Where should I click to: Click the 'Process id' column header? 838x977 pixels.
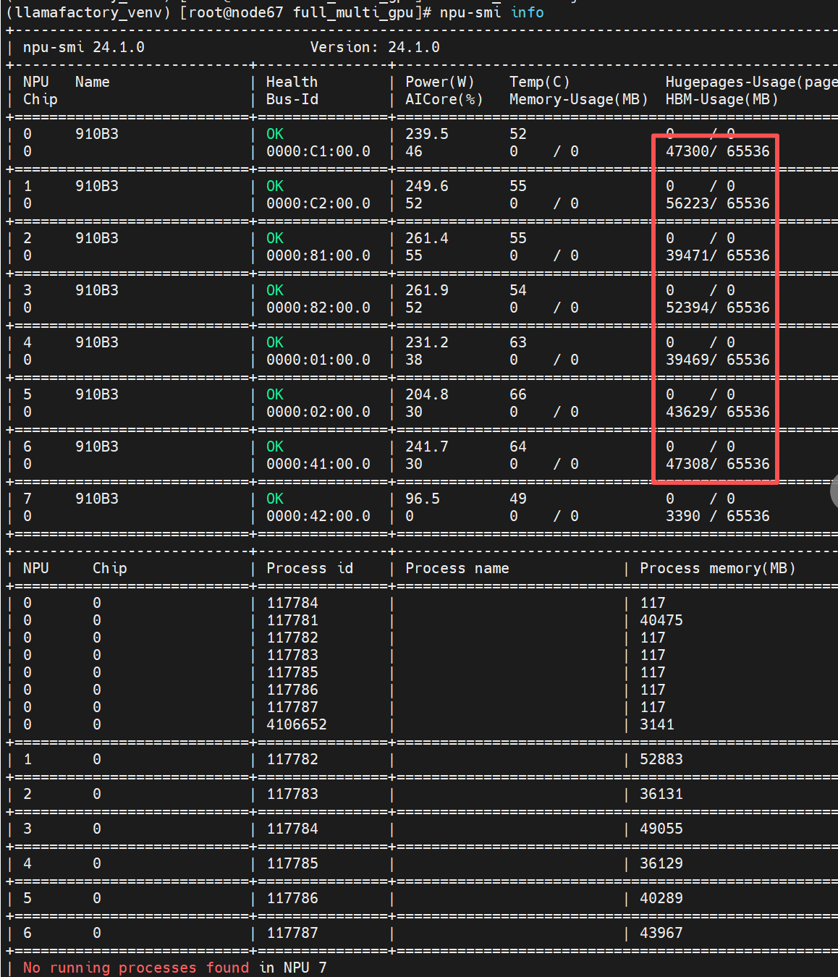tap(310, 568)
